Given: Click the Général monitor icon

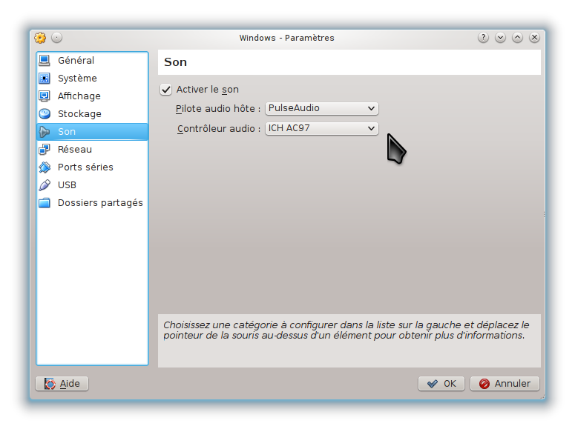Looking at the screenshot, I should click(45, 60).
